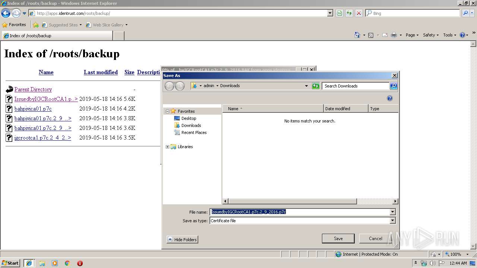Collapse the Favorites tree node

167,111
